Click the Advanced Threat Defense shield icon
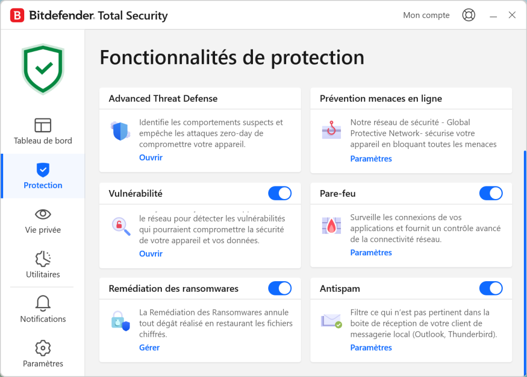527x377 pixels. coord(121,131)
